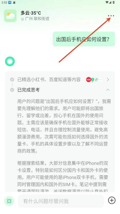Show more sources via ellipsis bubble

[x=101, y=79]
